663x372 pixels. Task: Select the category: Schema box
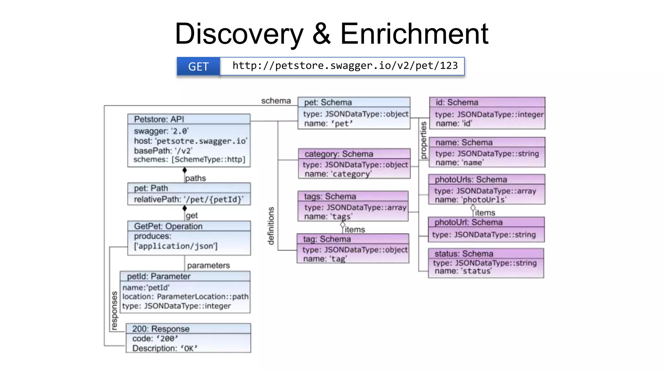(x=354, y=164)
